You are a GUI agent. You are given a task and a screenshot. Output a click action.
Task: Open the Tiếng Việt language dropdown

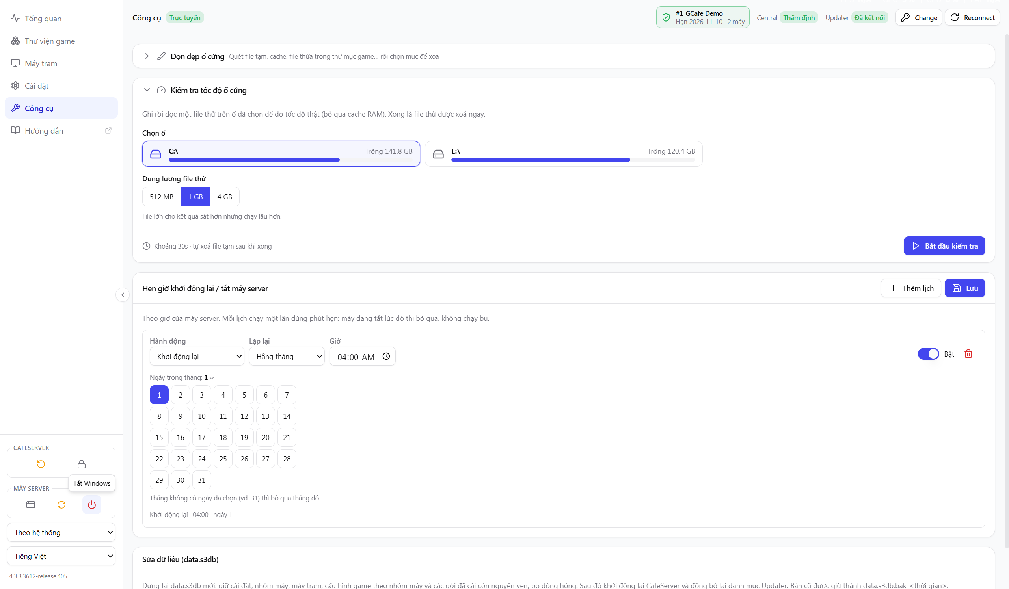(61, 556)
